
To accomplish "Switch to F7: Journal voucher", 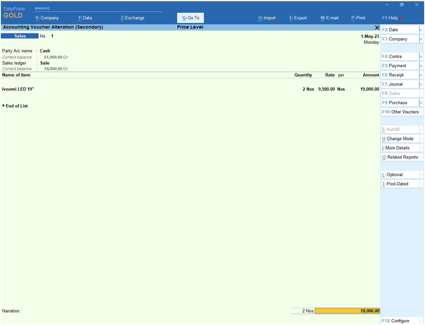I will point(400,84).
